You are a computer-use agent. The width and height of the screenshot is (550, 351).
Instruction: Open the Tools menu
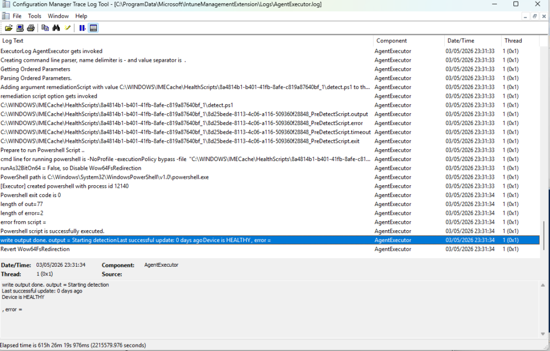click(x=34, y=16)
